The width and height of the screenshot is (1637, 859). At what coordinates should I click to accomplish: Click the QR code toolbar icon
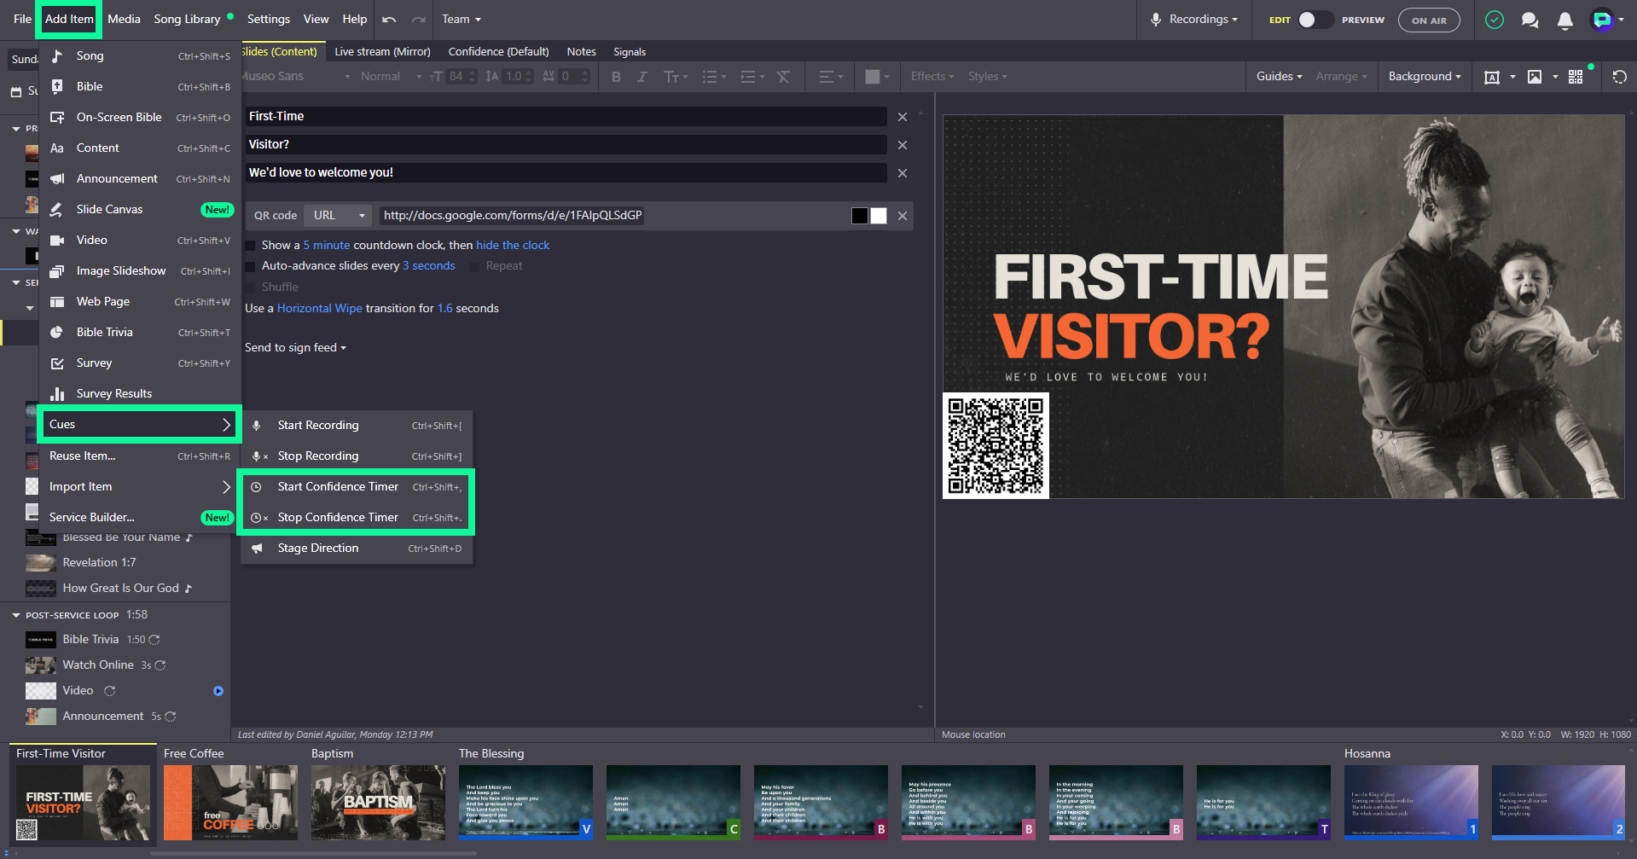click(x=1575, y=77)
